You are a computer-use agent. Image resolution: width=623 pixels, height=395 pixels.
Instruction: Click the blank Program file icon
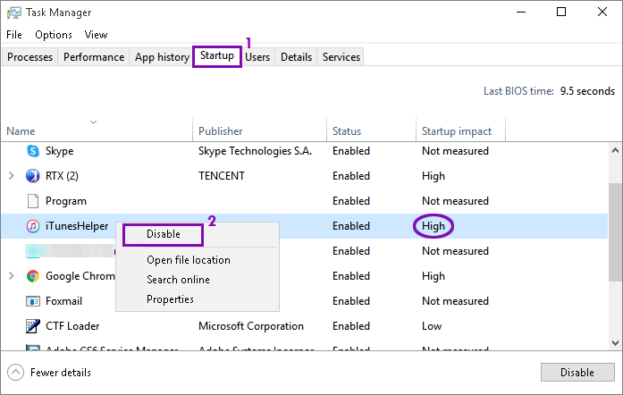(33, 201)
